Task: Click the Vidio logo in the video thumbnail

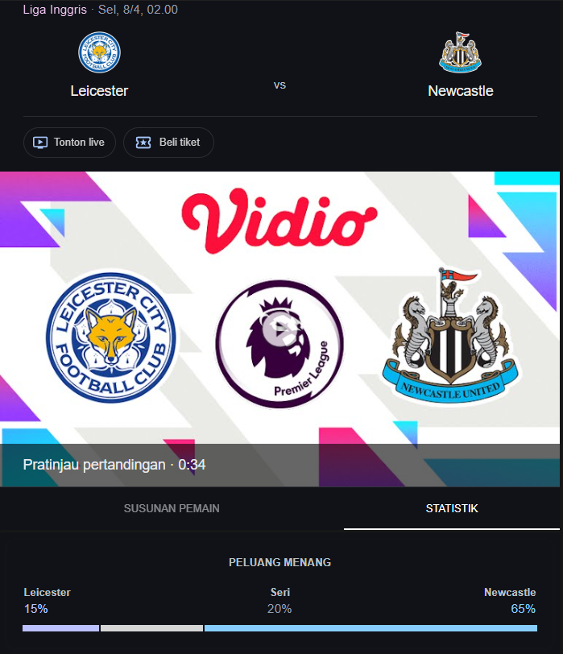Action: tap(279, 220)
